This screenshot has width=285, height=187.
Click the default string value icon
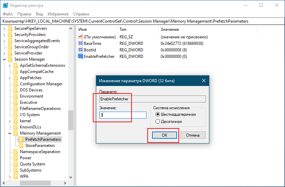pos(81,37)
